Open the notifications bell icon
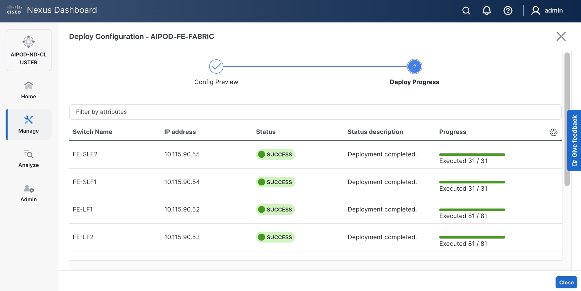The image size is (581, 291). [486, 11]
